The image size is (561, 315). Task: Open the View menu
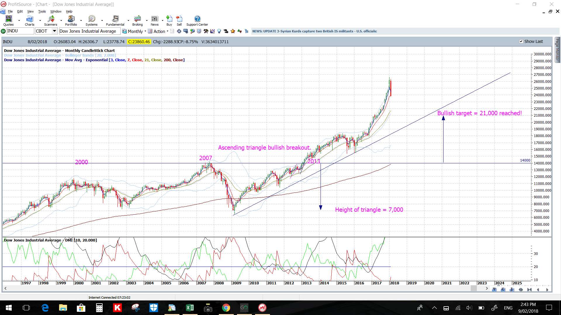30,11
